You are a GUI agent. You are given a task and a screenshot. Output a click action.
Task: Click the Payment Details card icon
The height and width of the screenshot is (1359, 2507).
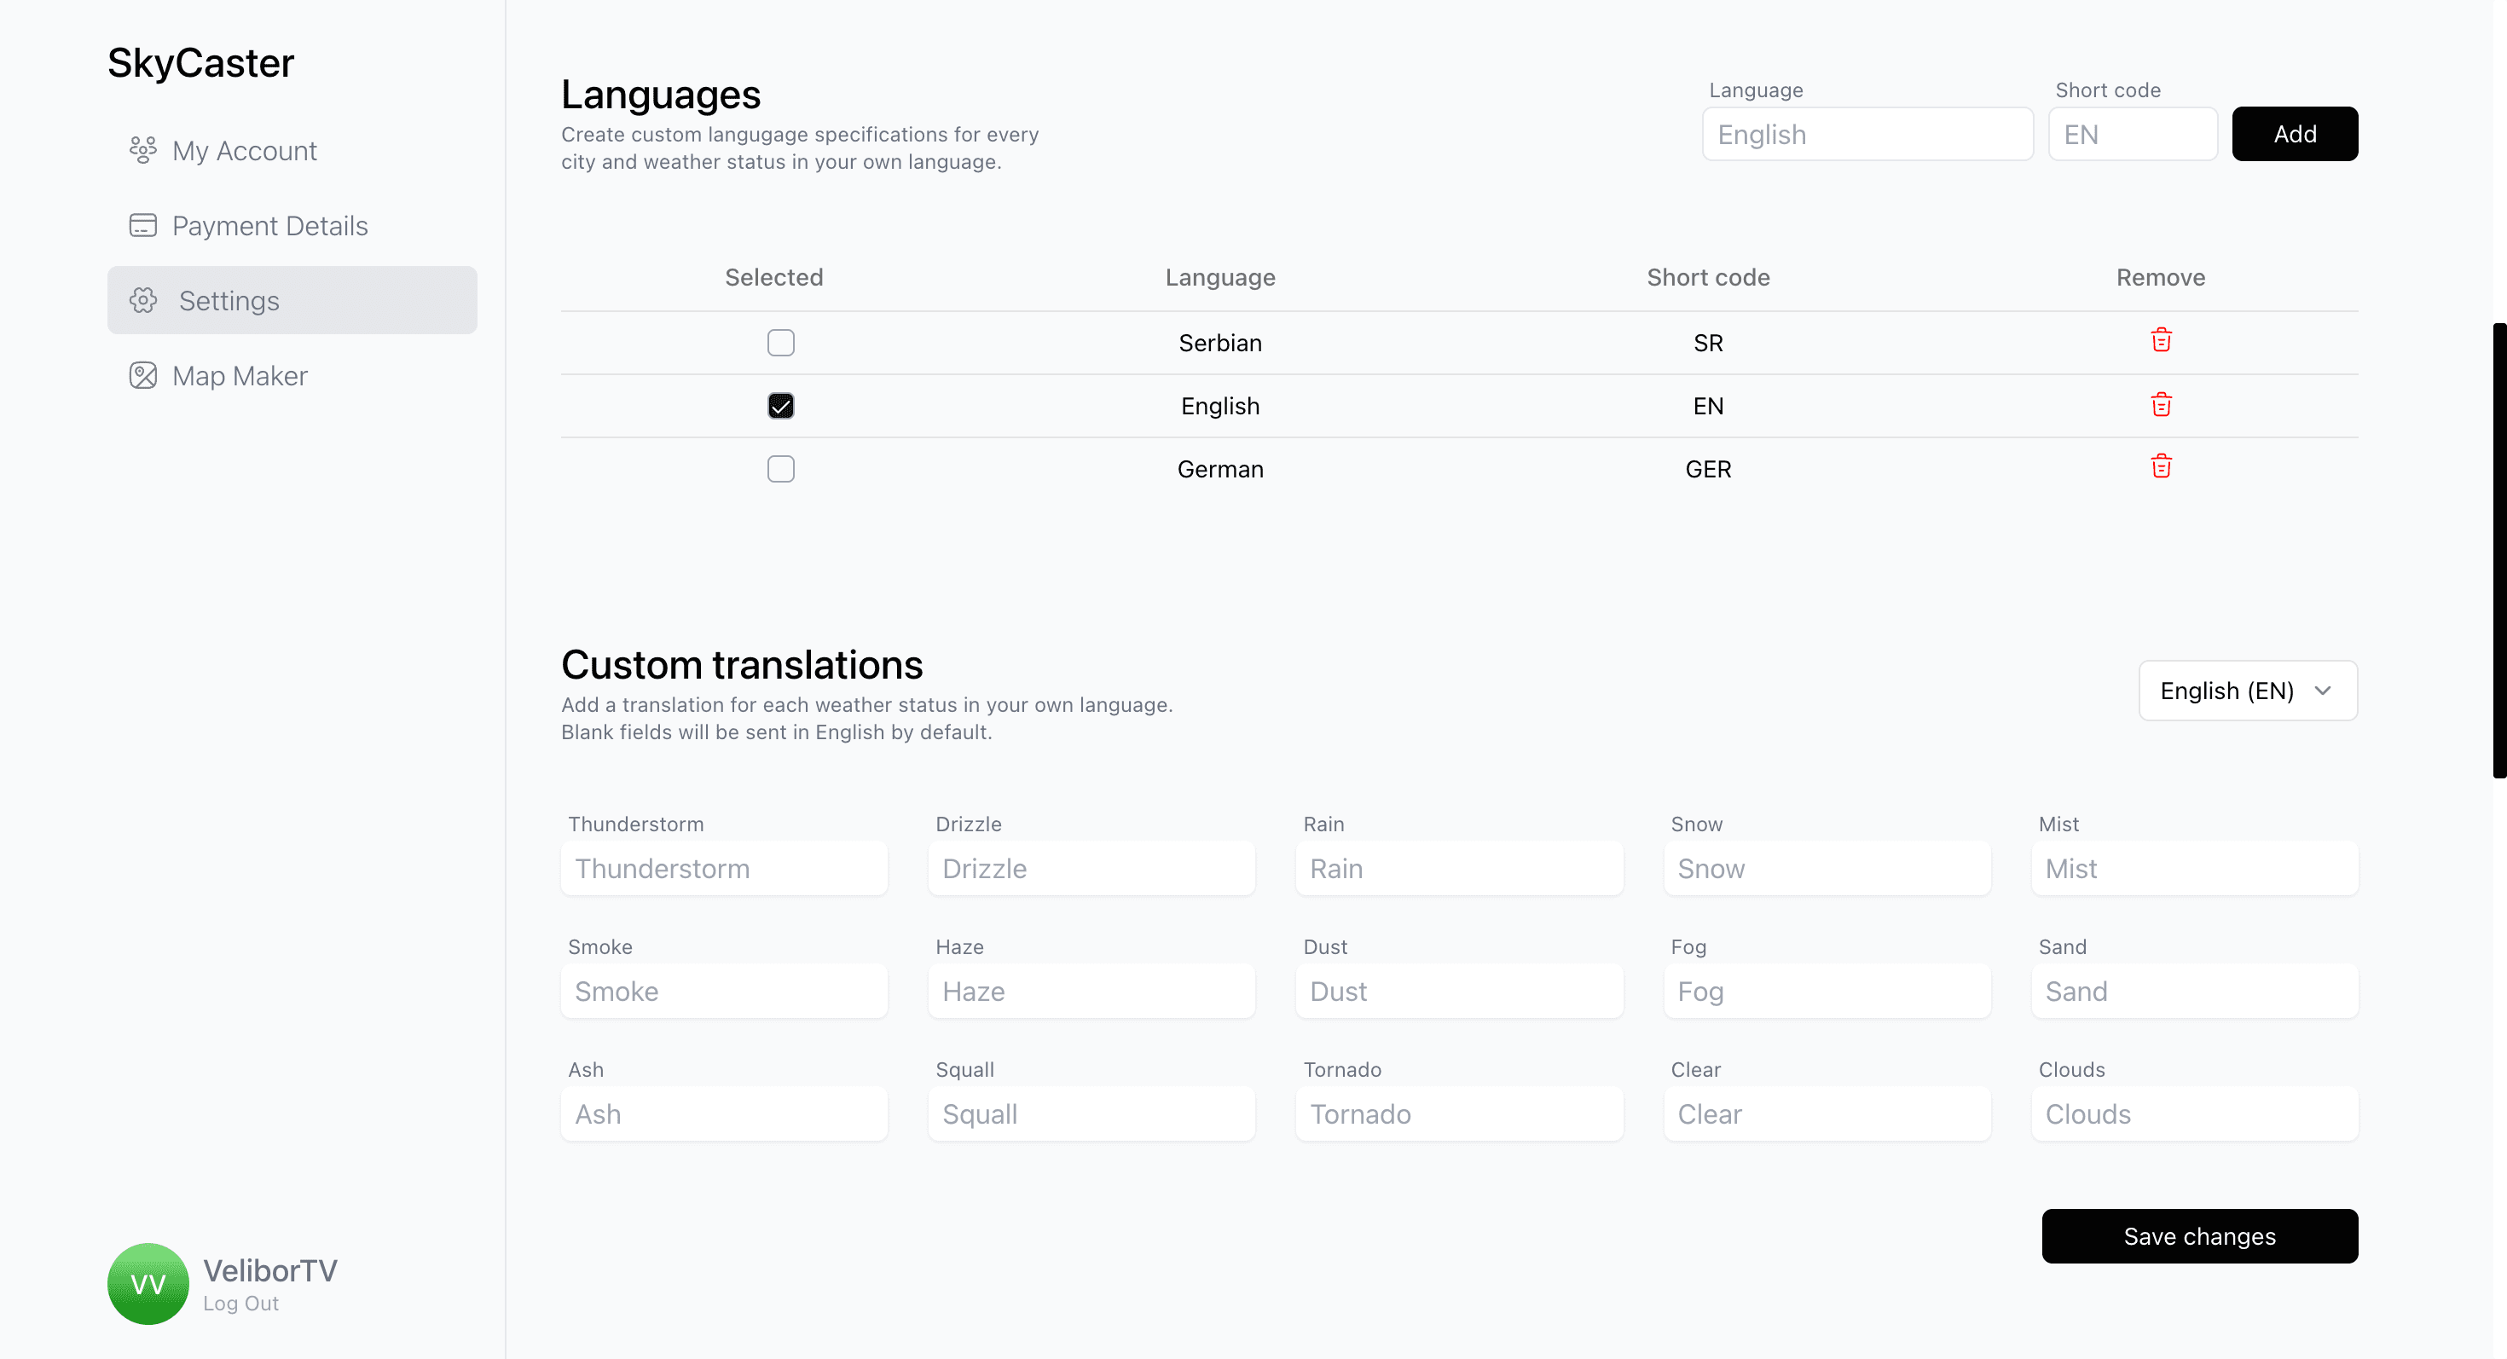[143, 226]
